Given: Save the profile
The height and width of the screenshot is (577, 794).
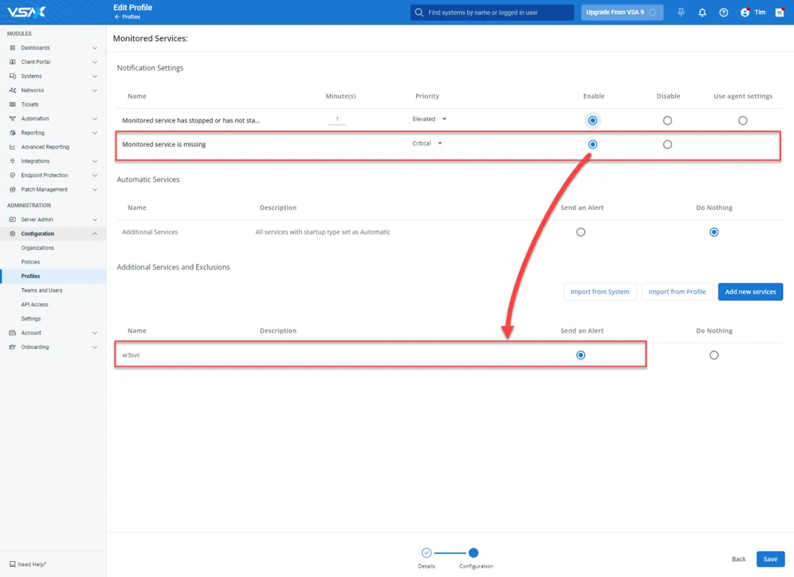Looking at the screenshot, I should [770, 559].
